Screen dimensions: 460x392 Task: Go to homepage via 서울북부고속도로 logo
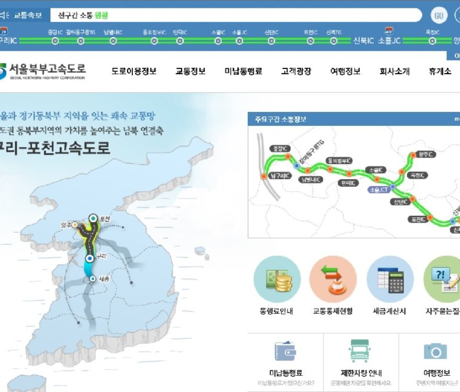pyautogui.click(x=43, y=71)
